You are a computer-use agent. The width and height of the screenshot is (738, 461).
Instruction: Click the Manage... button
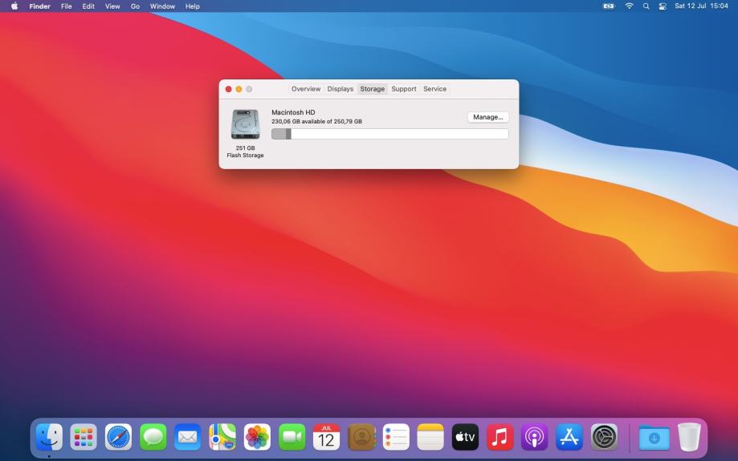pyautogui.click(x=487, y=117)
